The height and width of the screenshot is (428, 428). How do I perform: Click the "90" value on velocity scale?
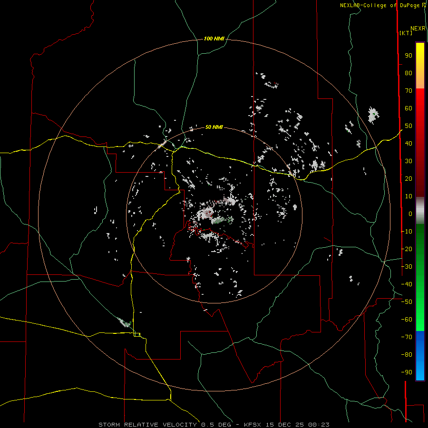[409, 56]
